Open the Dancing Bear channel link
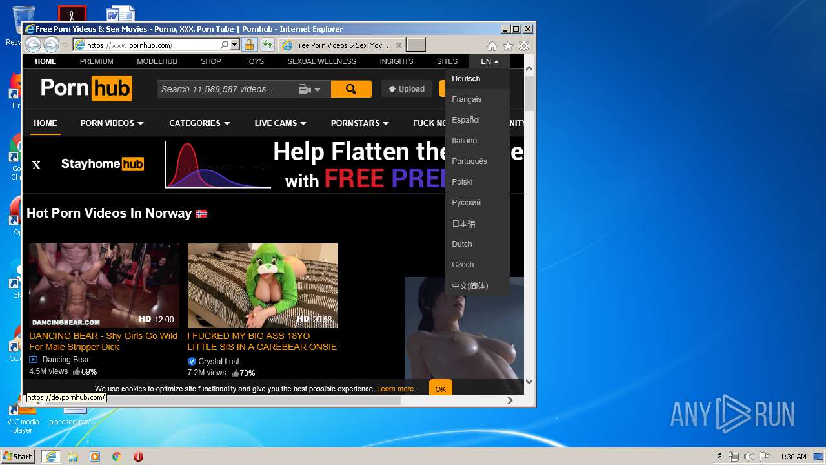 coord(66,360)
